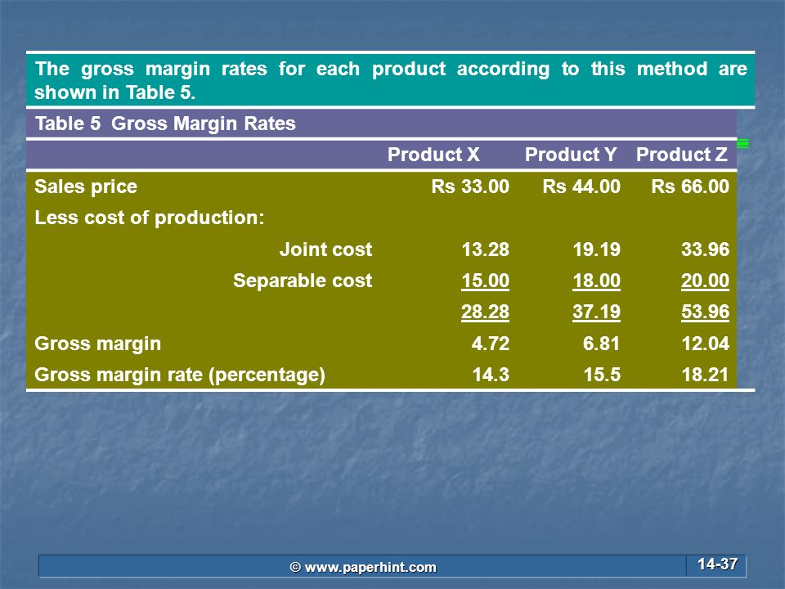Click gross margin rate 15.5
This screenshot has height=589, width=785.
coord(603,375)
